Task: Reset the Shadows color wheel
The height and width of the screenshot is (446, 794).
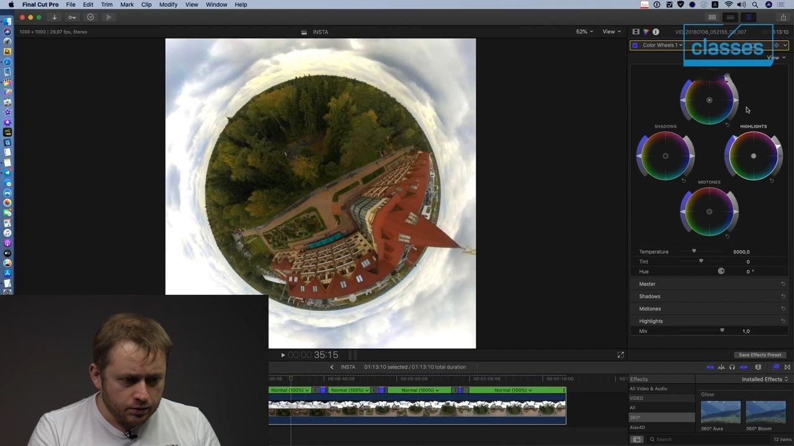Action: pos(684,180)
